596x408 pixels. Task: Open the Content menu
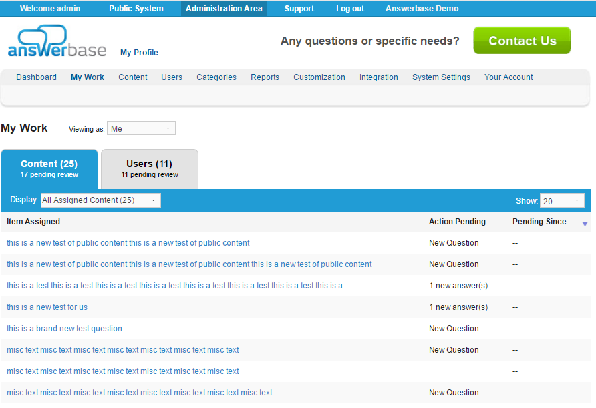pos(133,77)
